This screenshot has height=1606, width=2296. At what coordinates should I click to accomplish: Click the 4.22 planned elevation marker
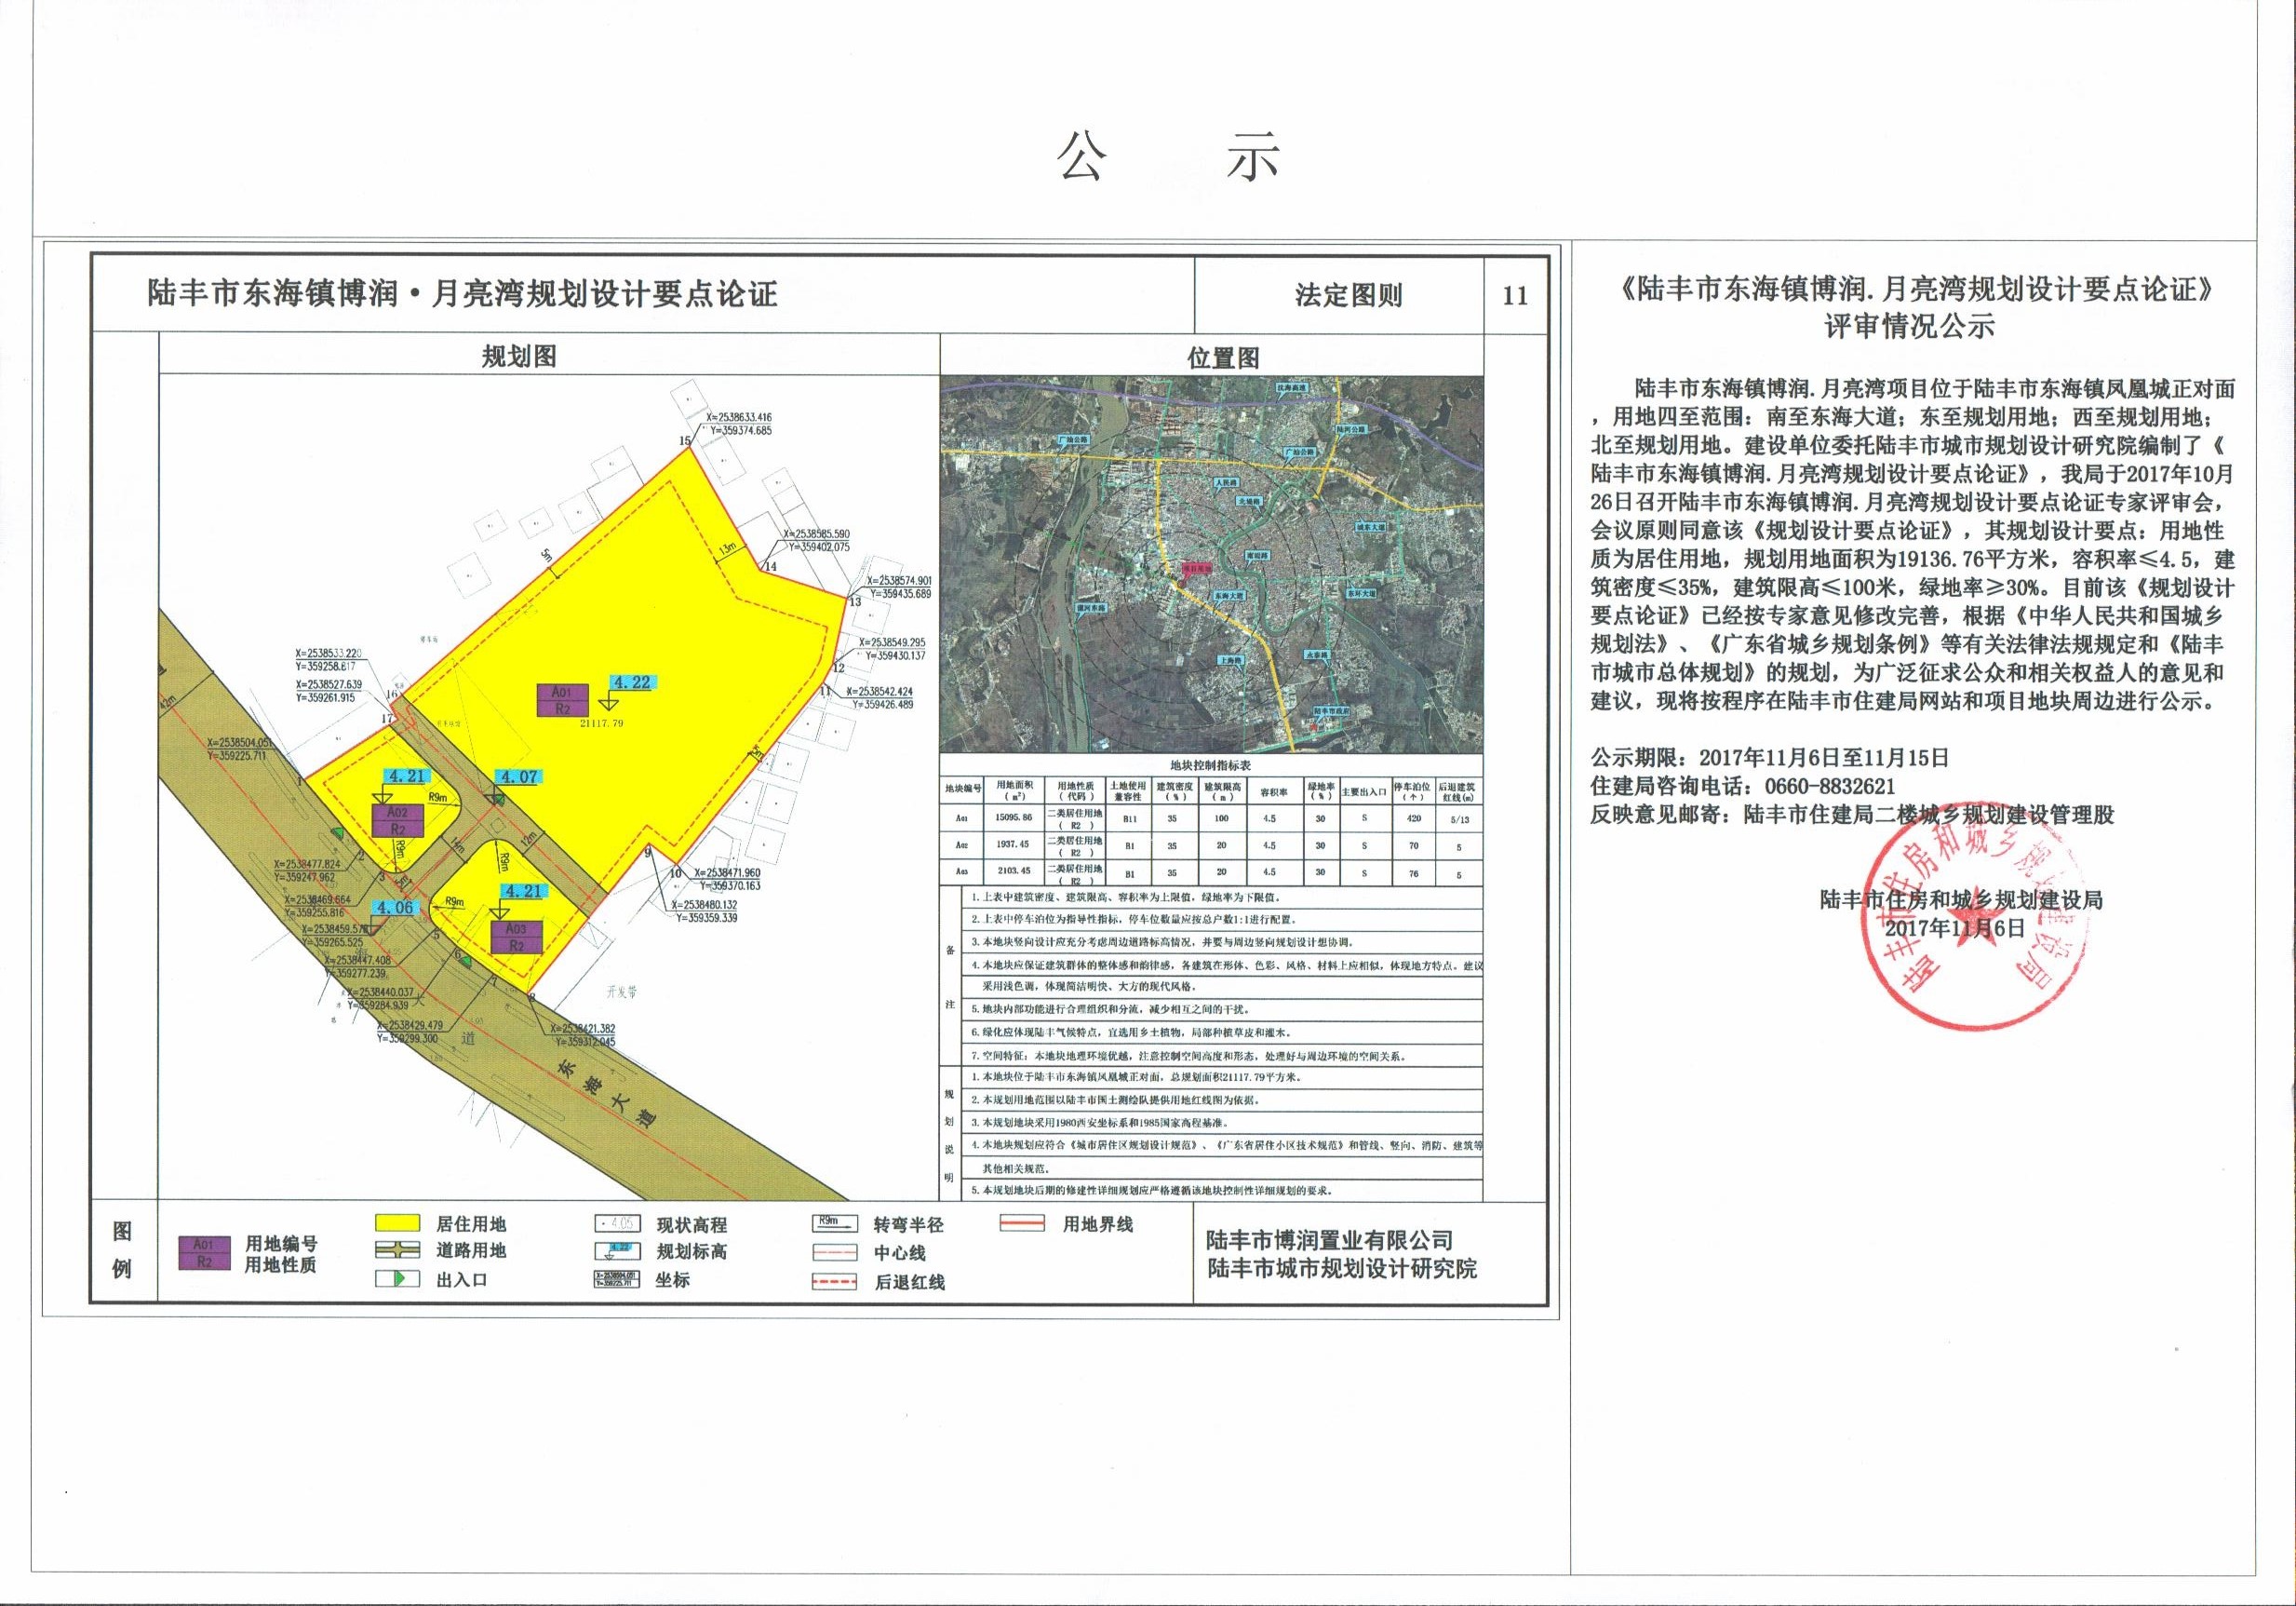632,682
